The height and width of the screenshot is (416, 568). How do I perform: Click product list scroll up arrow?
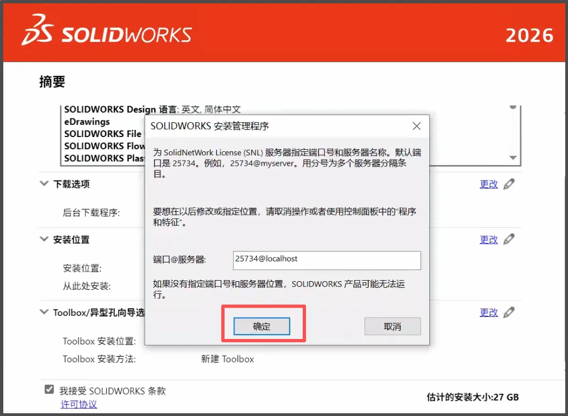point(513,107)
